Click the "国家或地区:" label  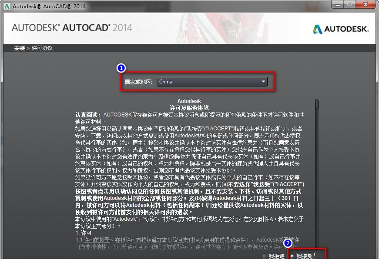(x=138, y=82)
